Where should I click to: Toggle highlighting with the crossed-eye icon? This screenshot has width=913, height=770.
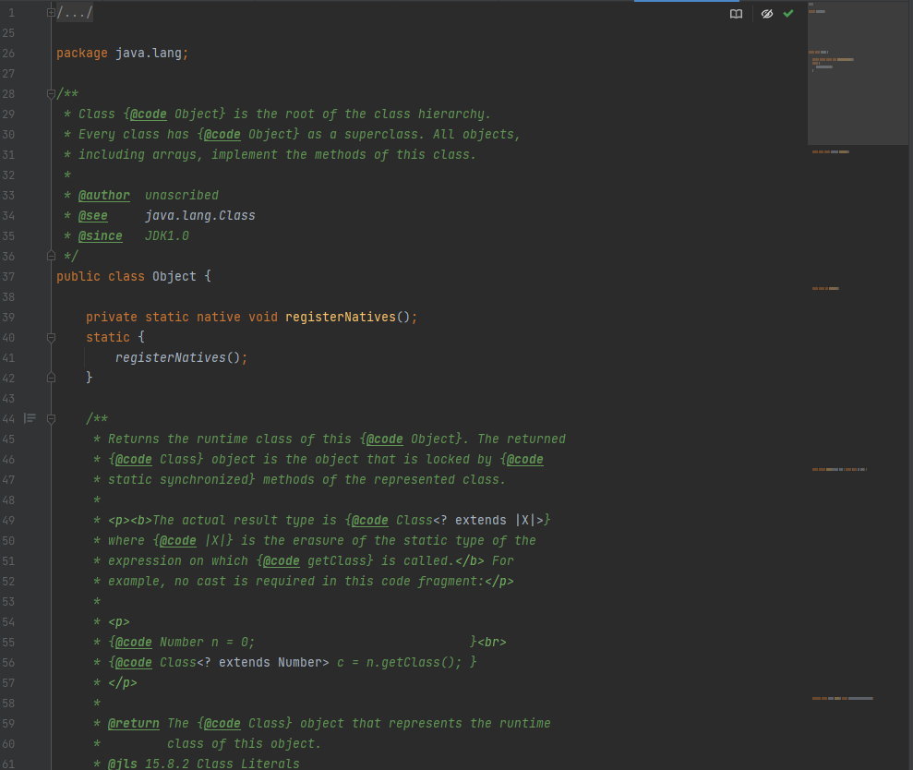click(766, 13)
